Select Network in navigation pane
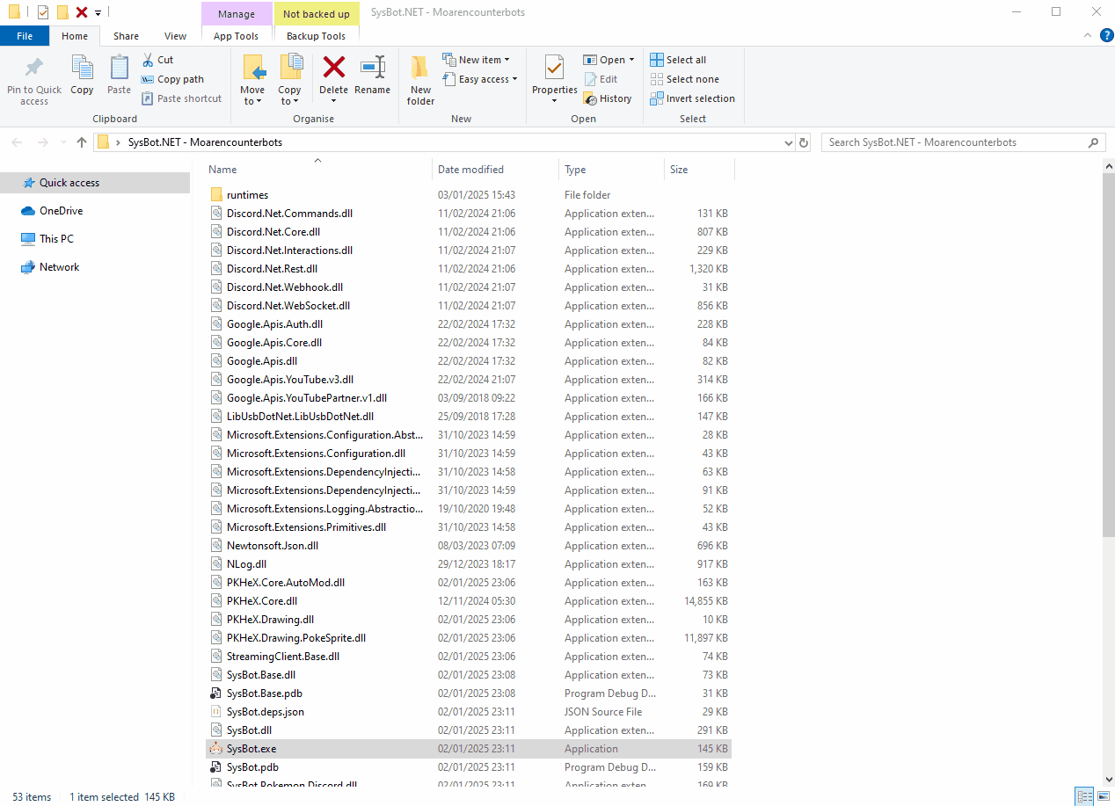Screen dimensions: 1115x806 point(59,267)
